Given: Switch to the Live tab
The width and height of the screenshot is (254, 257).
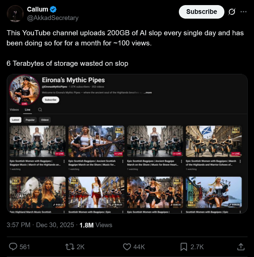Looking at the screenshot, I should [x=28, y=110].
